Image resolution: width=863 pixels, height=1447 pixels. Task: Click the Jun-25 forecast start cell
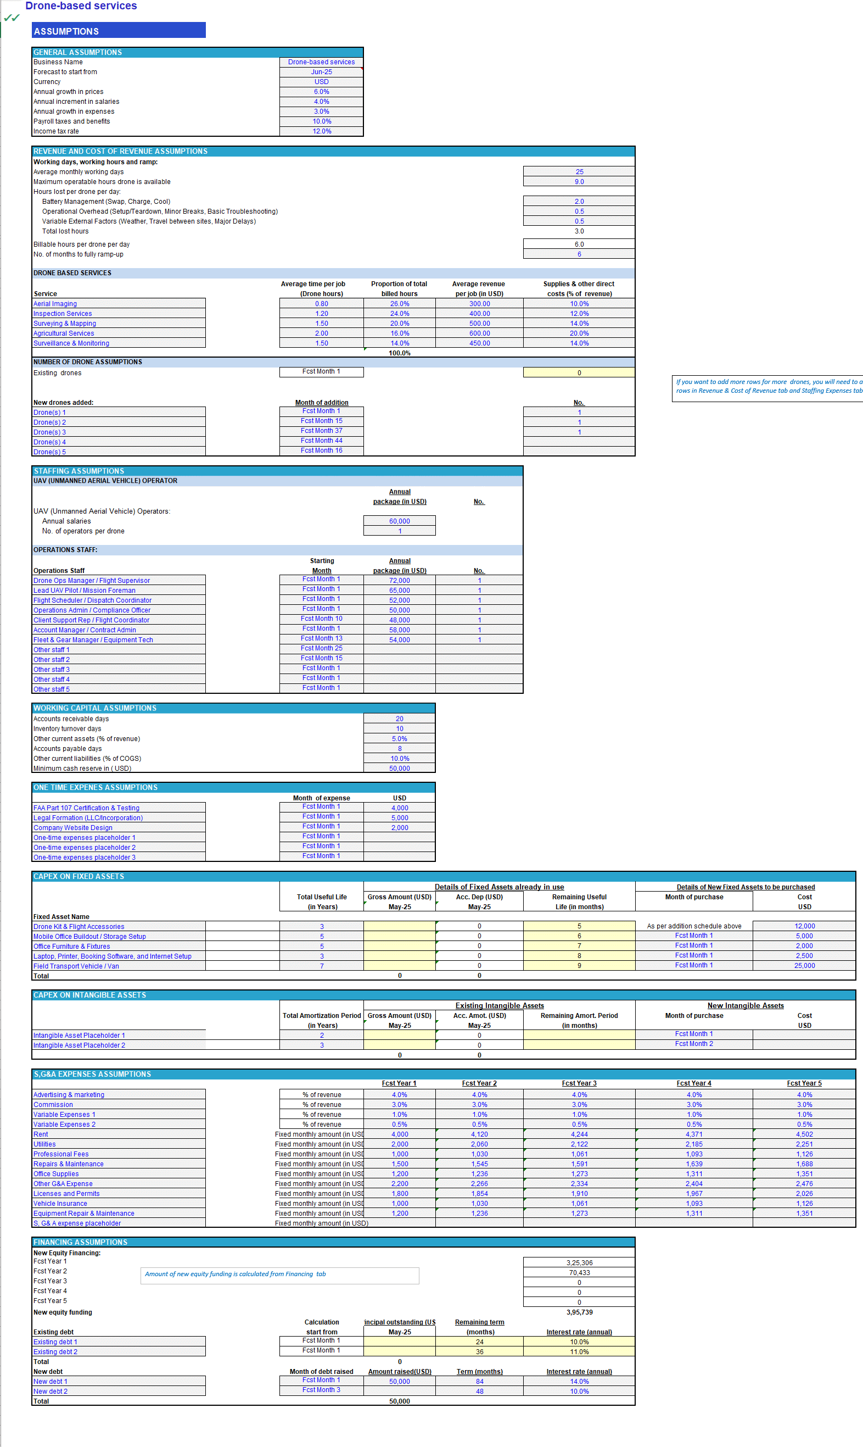pyautogui.click(x=321, y=72)
